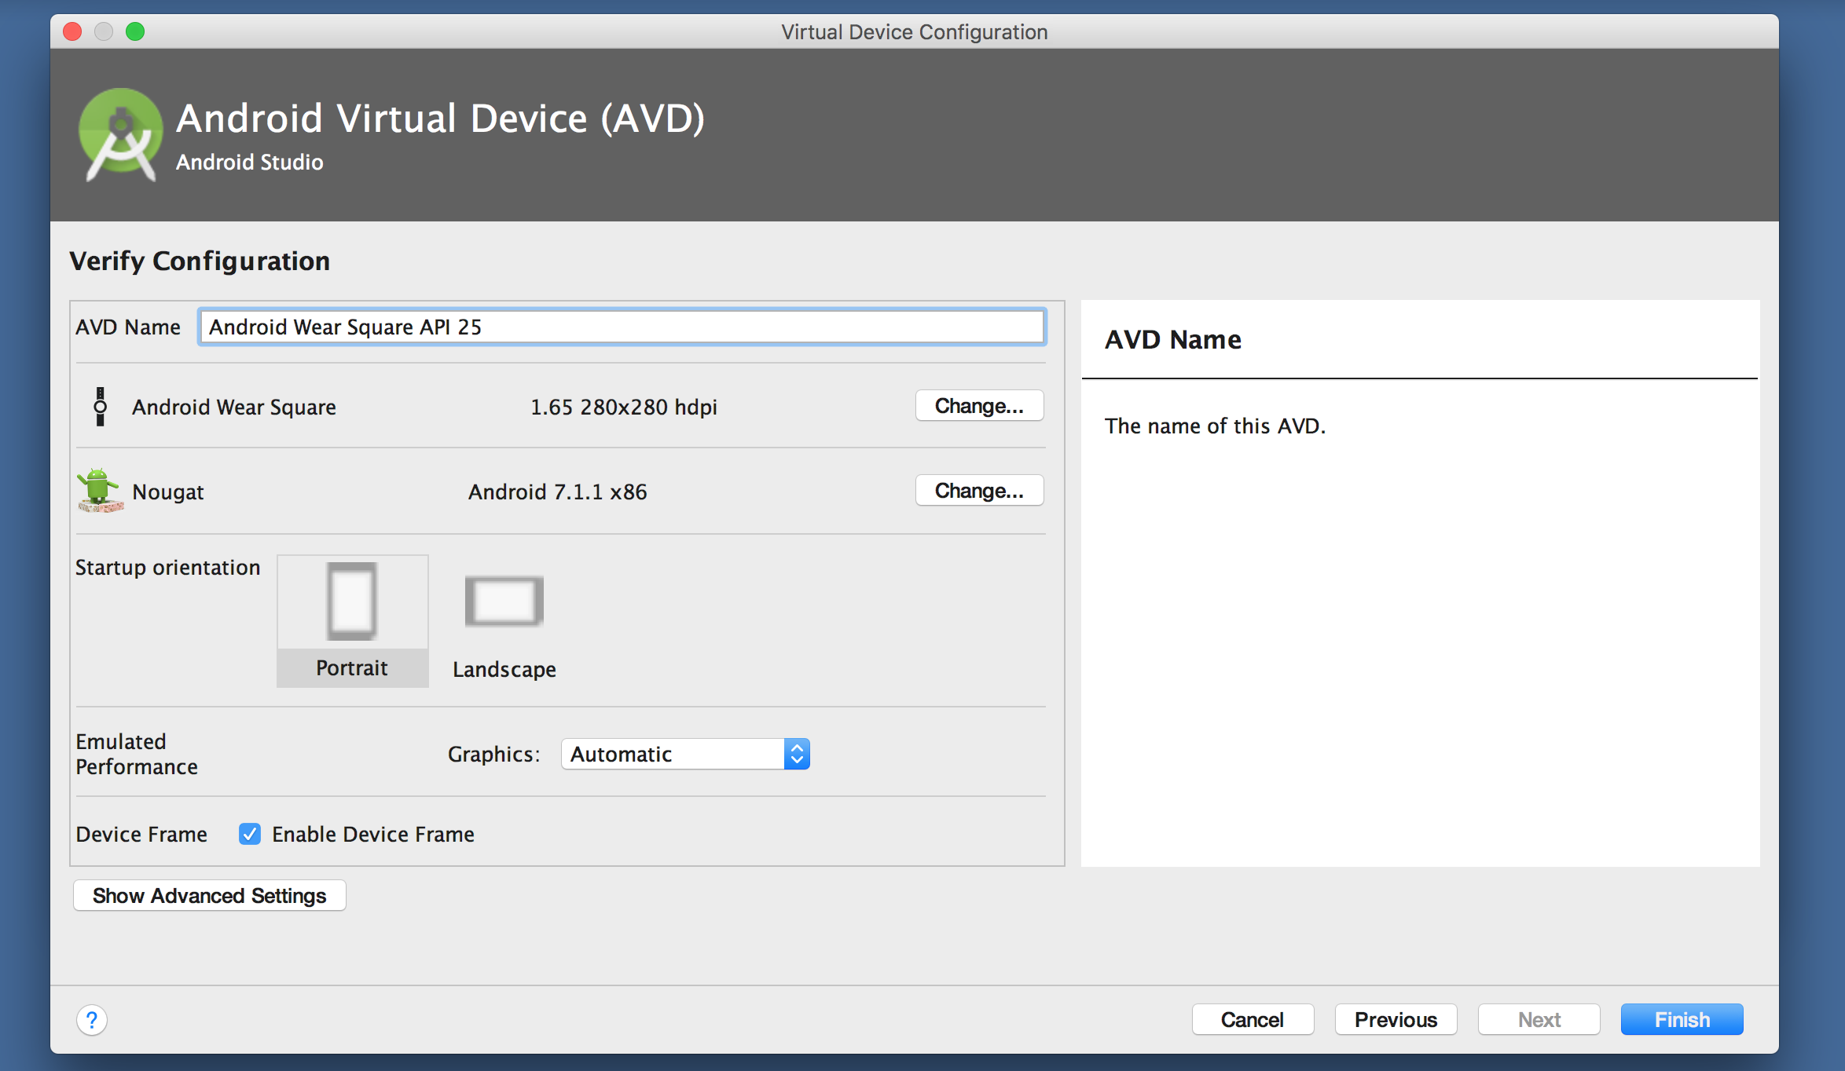Click the green zoom window button
Screen dimensions: 1845x1071
point(135,31)
